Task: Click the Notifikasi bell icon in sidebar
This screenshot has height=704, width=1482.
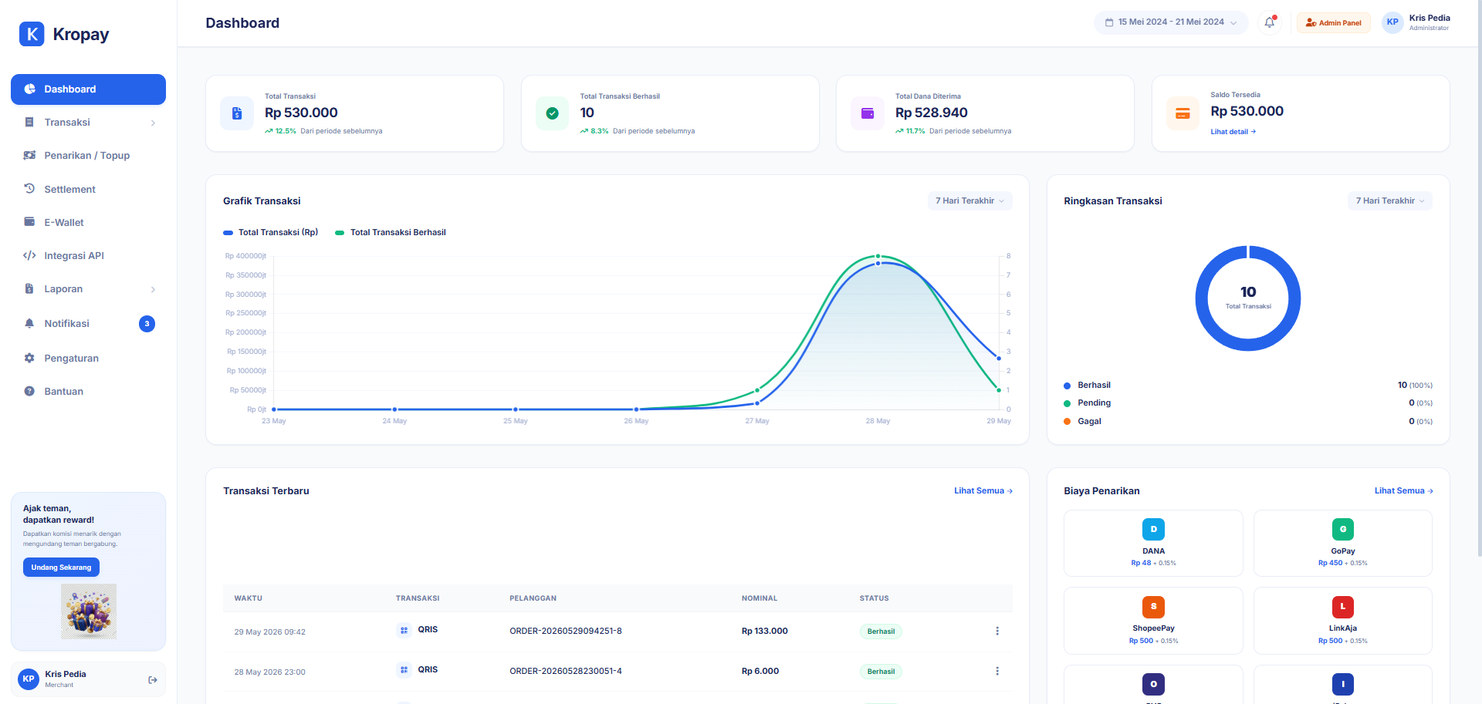Action: pos(29,323)
